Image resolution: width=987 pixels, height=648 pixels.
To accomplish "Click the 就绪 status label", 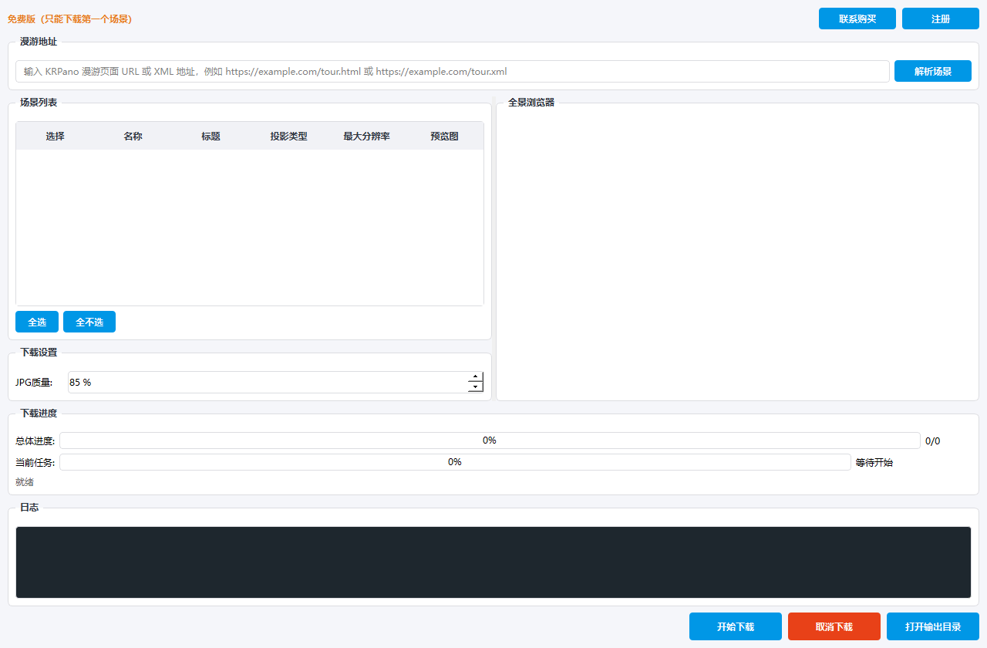I will 25,482.
